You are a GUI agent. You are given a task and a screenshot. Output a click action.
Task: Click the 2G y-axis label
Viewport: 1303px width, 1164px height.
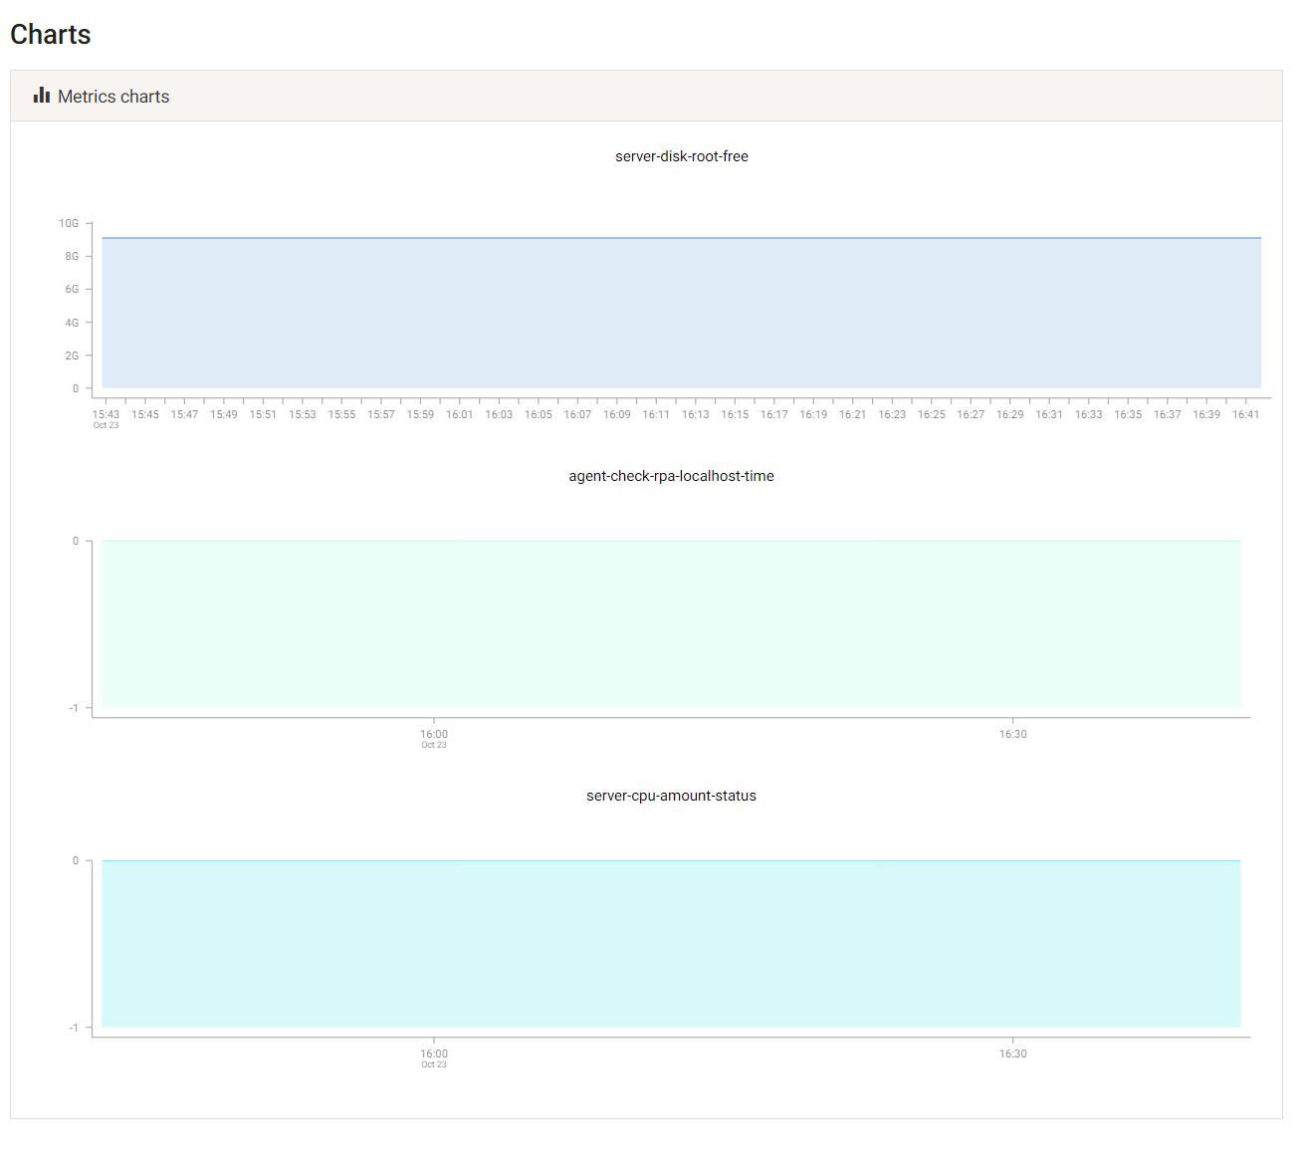pyautogui.click(x=72, y=356)
